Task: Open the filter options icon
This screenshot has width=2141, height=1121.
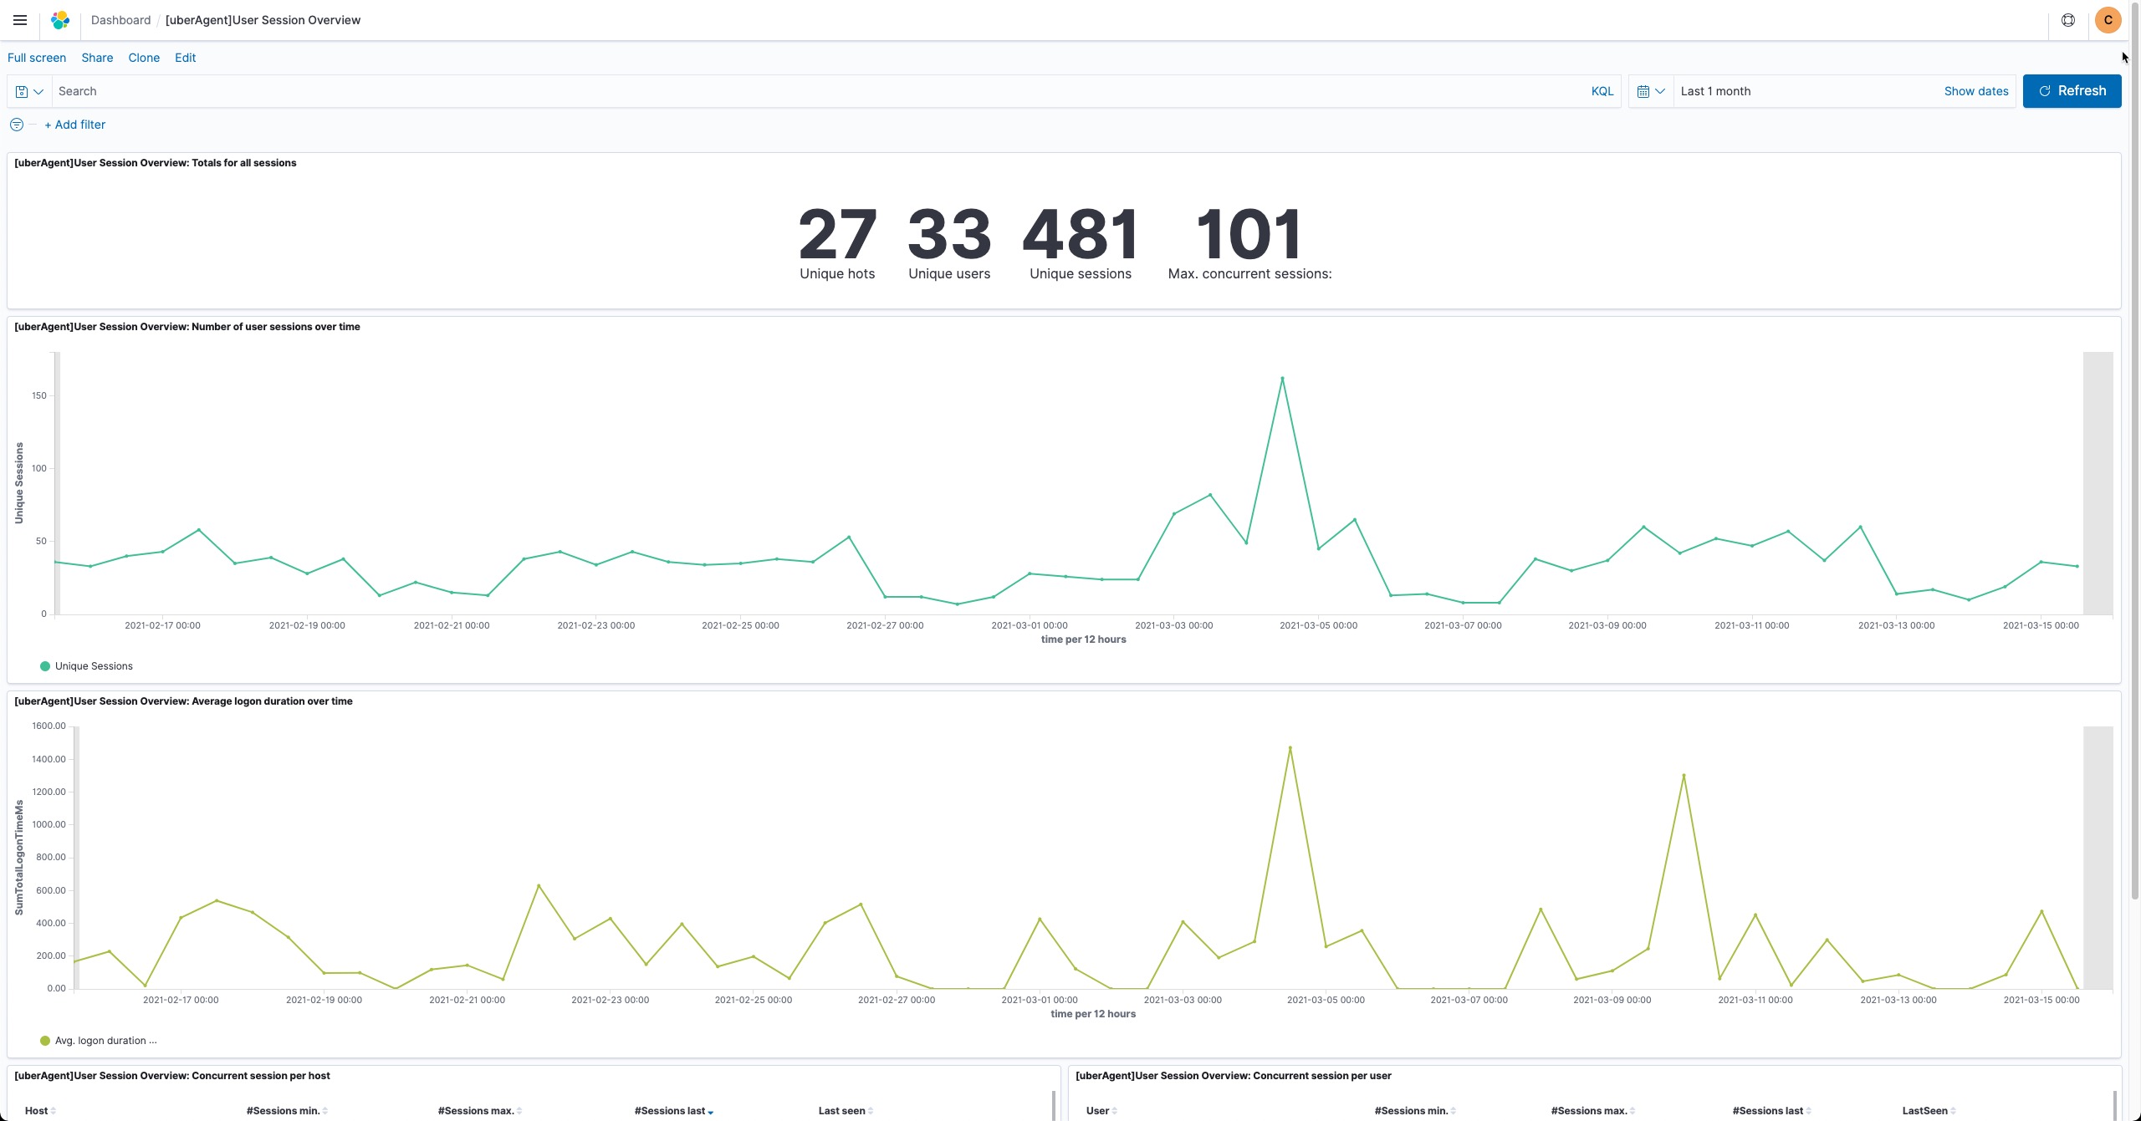Action: pyautogui.click(x=17, y=125)
